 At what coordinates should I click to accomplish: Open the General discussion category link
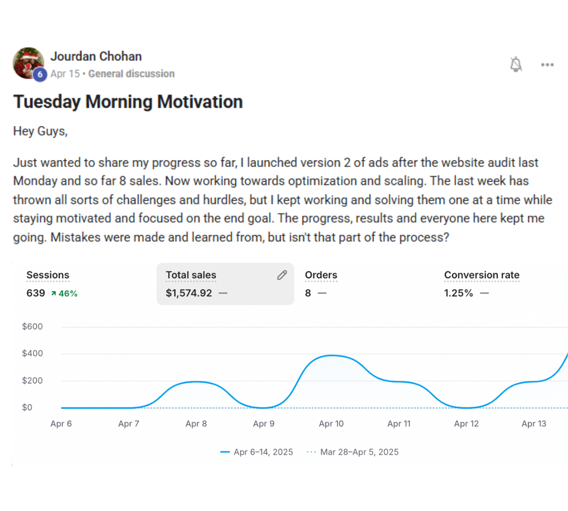[132, 74]
